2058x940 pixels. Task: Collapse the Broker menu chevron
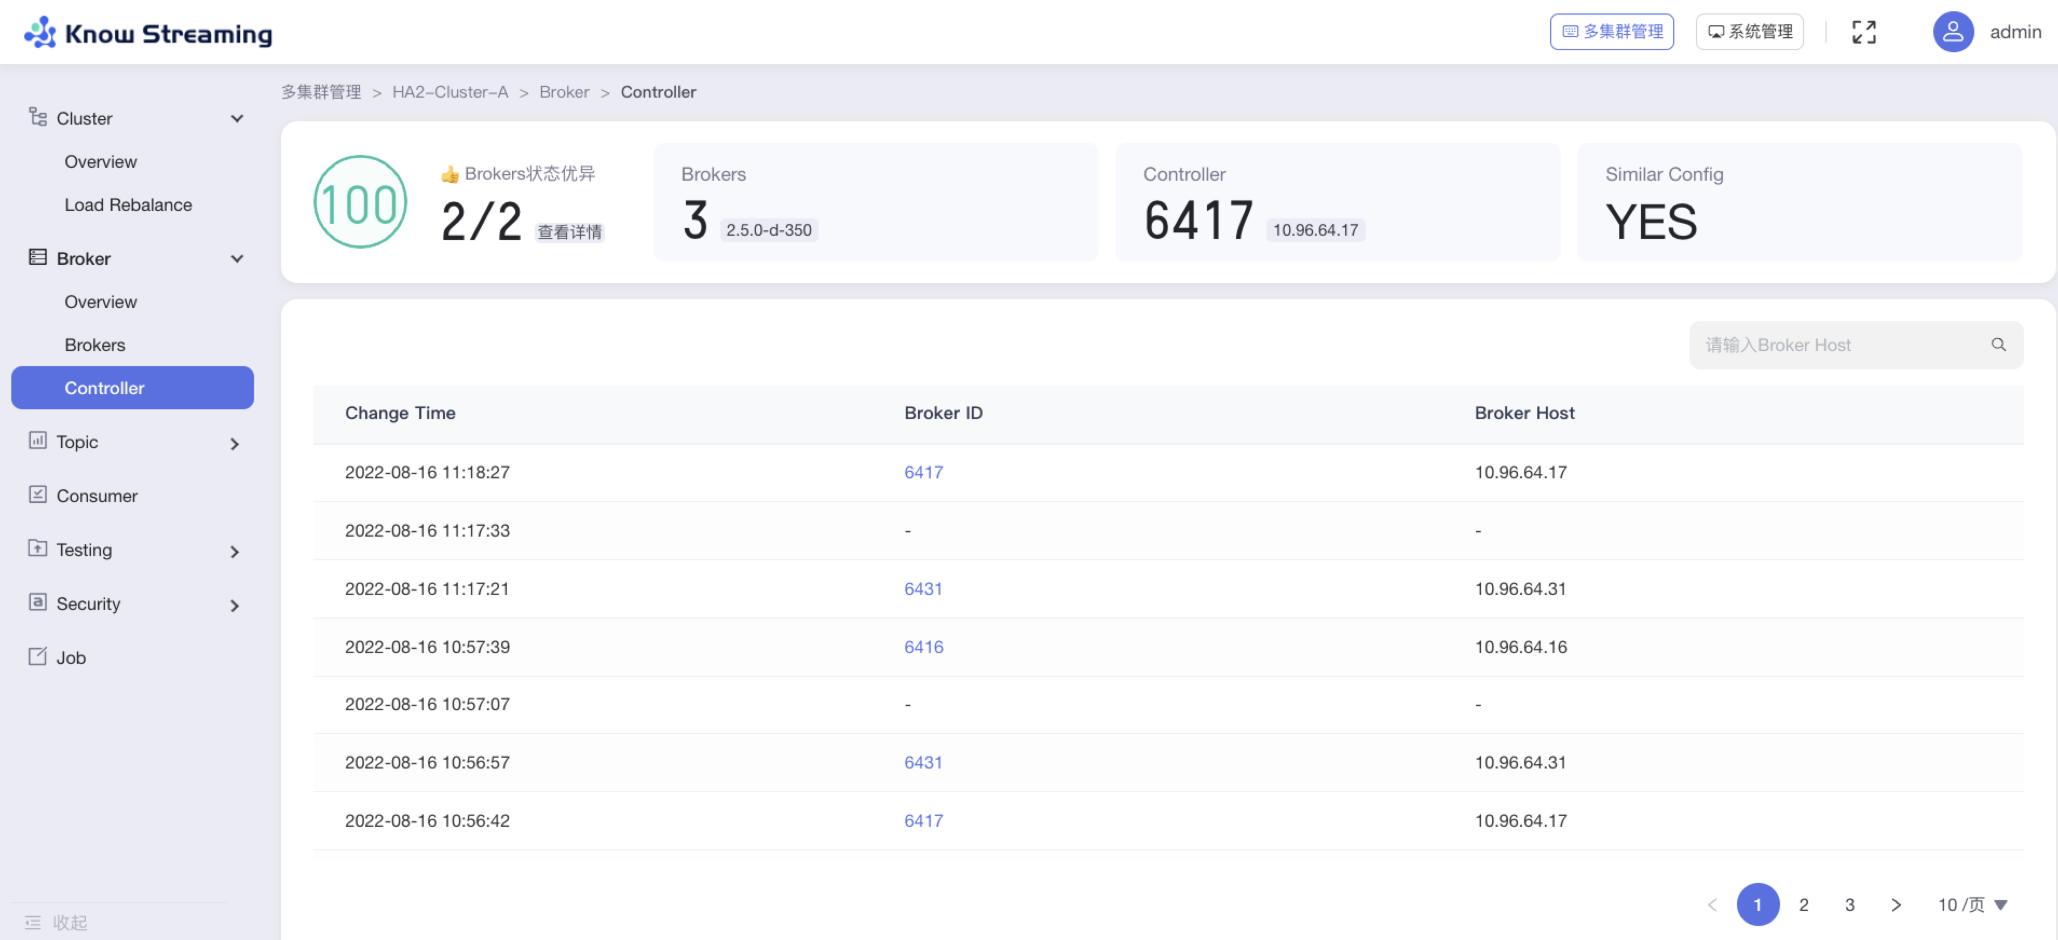click(x=236, y=259)
